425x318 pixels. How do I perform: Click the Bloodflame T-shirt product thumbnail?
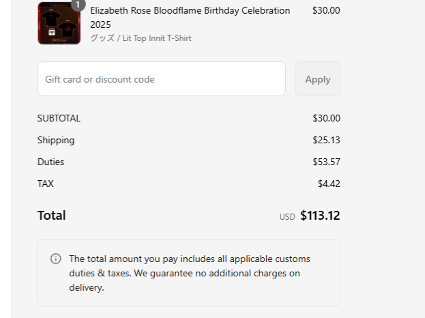(59, 23)
